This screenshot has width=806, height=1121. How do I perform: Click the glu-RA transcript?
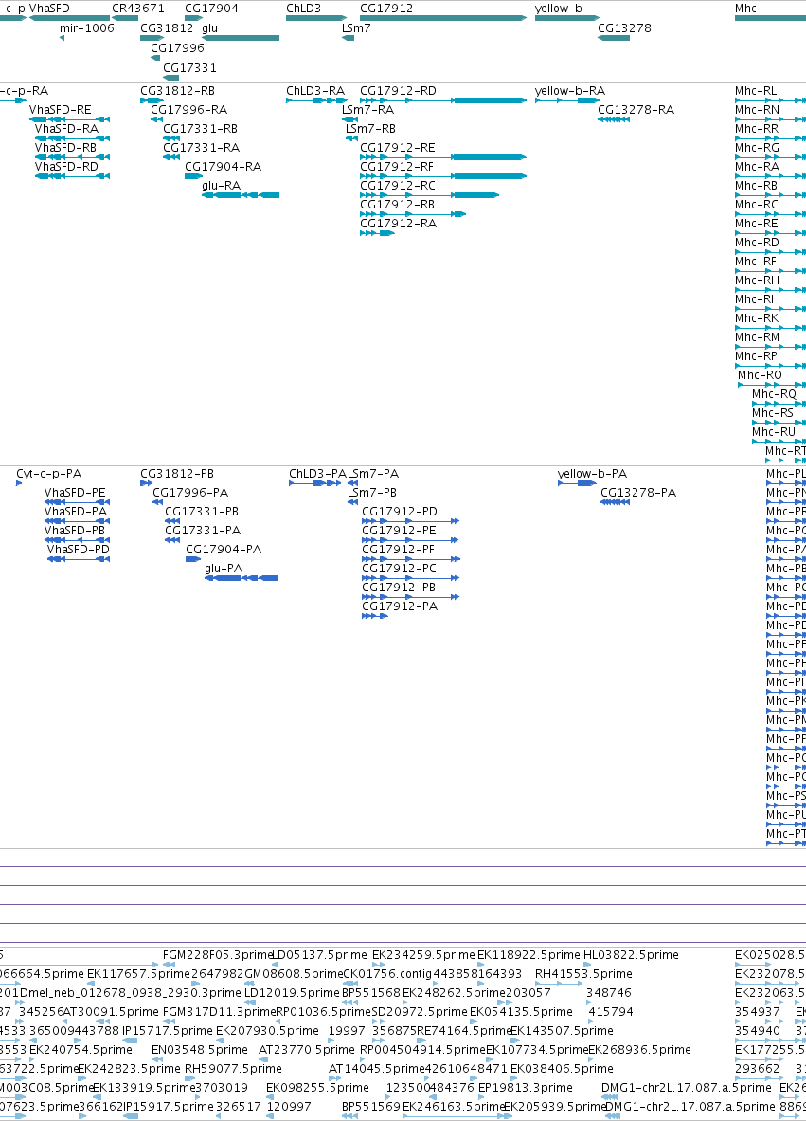(x=241, y=195)
